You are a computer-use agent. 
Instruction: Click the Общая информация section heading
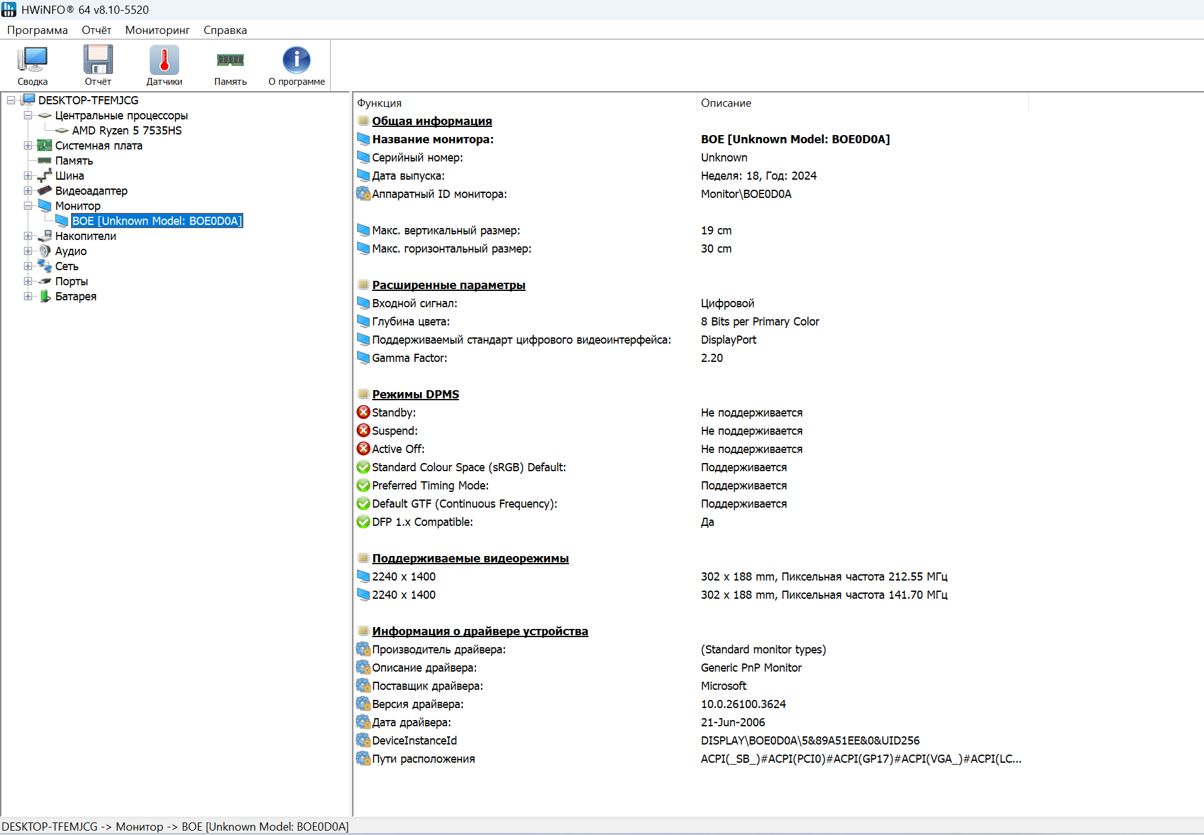click(x=432, y=121)
